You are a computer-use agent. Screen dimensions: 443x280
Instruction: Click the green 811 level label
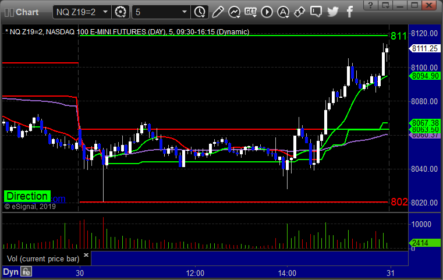click(399, 36)
